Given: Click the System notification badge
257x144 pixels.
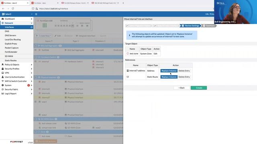Looking at the screenshot, I should (29, 85).
